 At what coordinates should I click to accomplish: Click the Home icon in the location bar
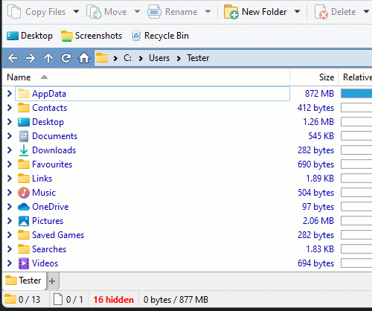click(x=84, y=58)
